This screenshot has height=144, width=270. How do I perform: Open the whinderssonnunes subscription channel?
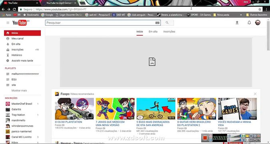click(22, 126)
